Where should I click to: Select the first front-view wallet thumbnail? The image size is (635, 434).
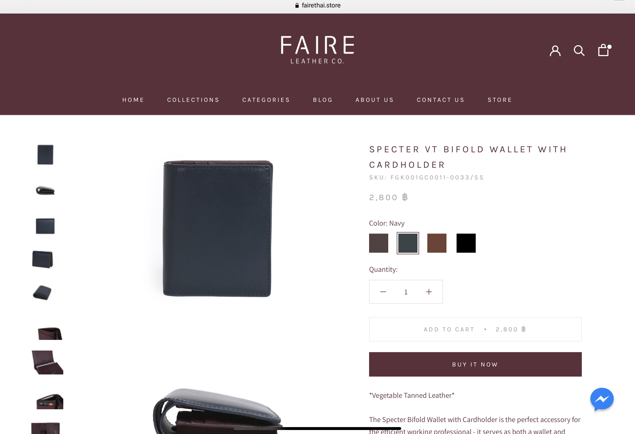click(x=45, y=155)
